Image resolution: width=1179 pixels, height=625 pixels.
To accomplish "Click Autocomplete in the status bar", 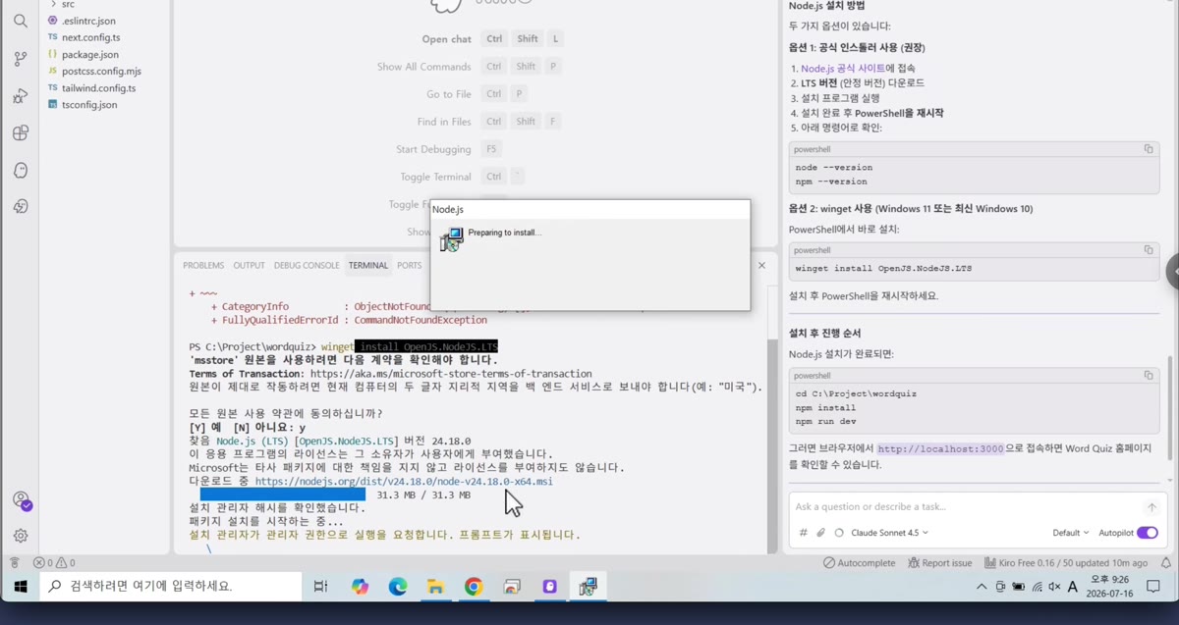I will [x=860, y=563].
